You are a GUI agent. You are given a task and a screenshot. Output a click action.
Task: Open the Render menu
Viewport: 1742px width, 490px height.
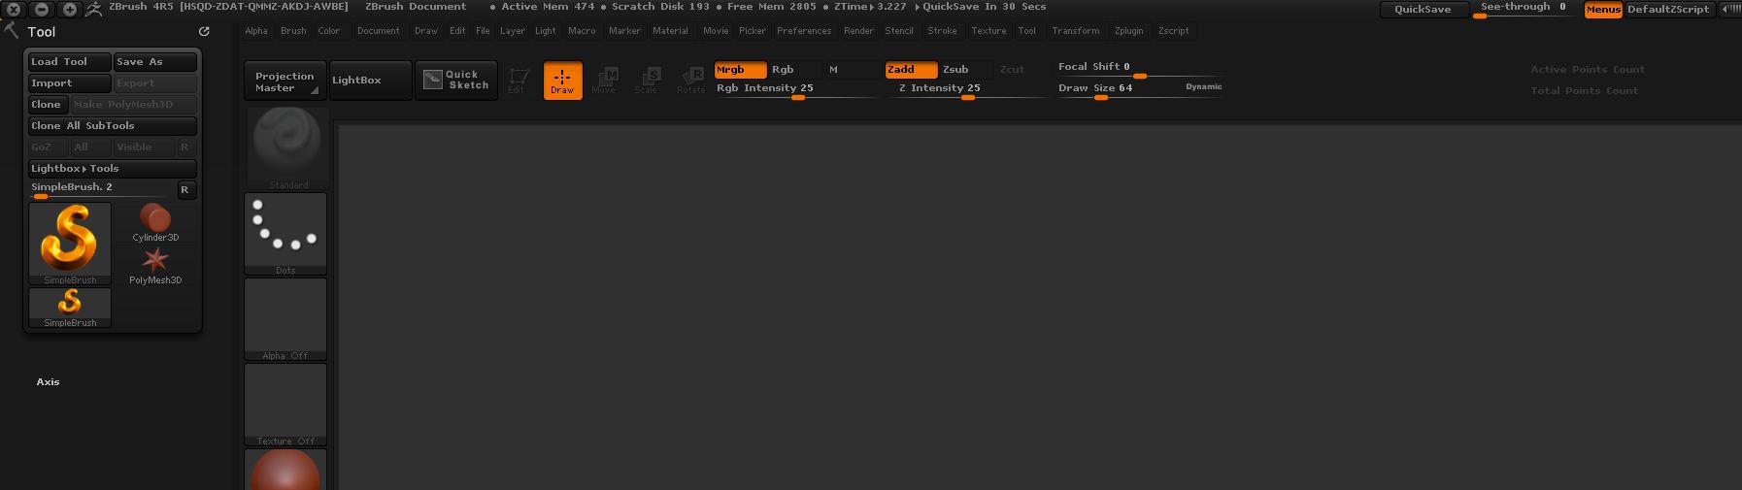pos(858,31)
